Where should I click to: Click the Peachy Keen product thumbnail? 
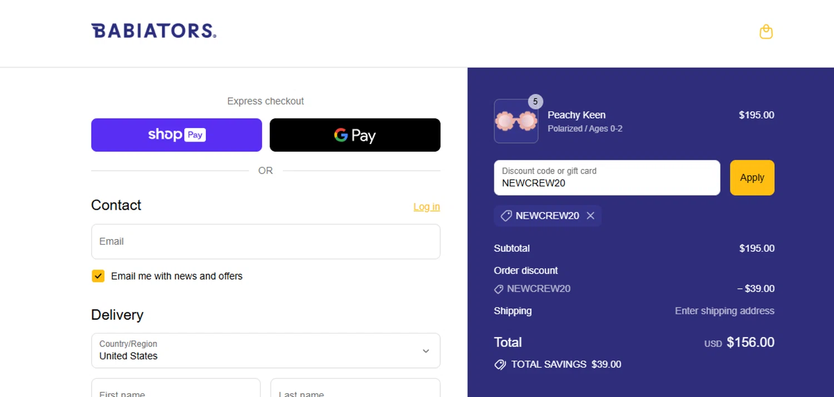click(516, 121)
